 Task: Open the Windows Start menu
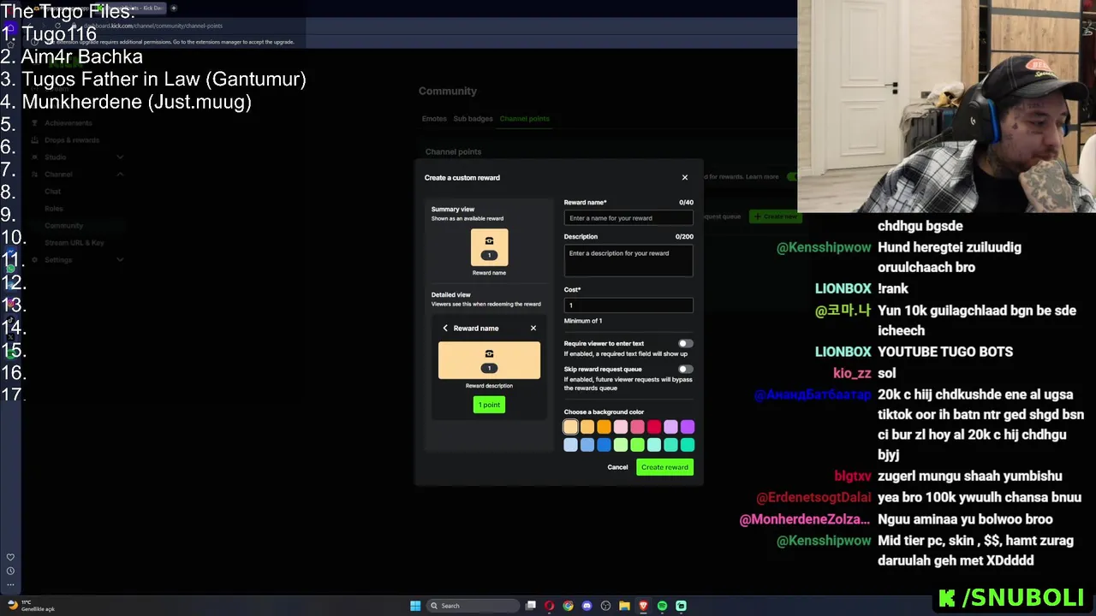point(415,606)
